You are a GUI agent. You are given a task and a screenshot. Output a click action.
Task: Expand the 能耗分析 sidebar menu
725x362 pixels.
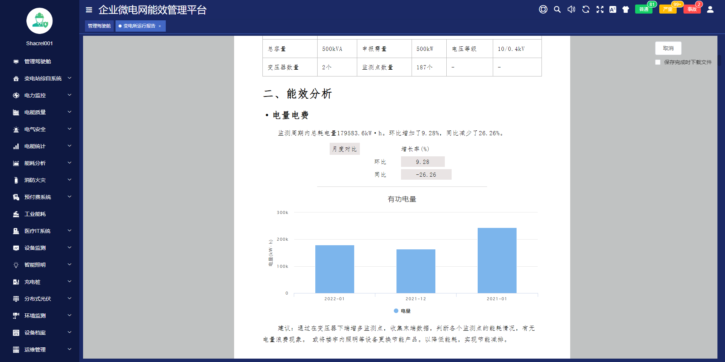[x=42, y=163]
